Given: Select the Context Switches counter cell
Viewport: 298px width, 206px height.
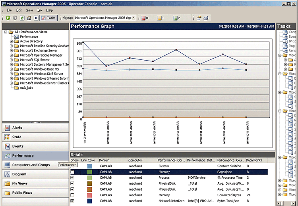Looking at the screenshot, I should pos(230,166).
